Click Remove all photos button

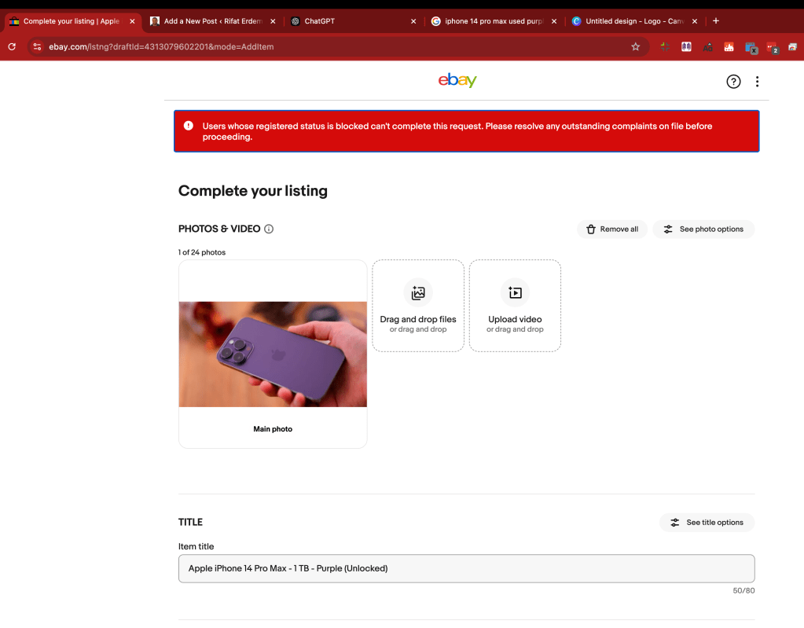click(x=611, y=230)
